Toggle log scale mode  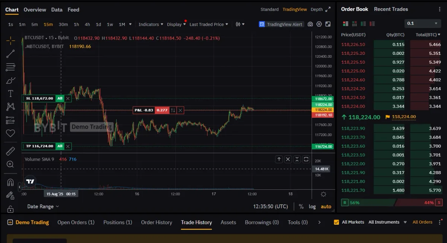[x=312, y=206]
